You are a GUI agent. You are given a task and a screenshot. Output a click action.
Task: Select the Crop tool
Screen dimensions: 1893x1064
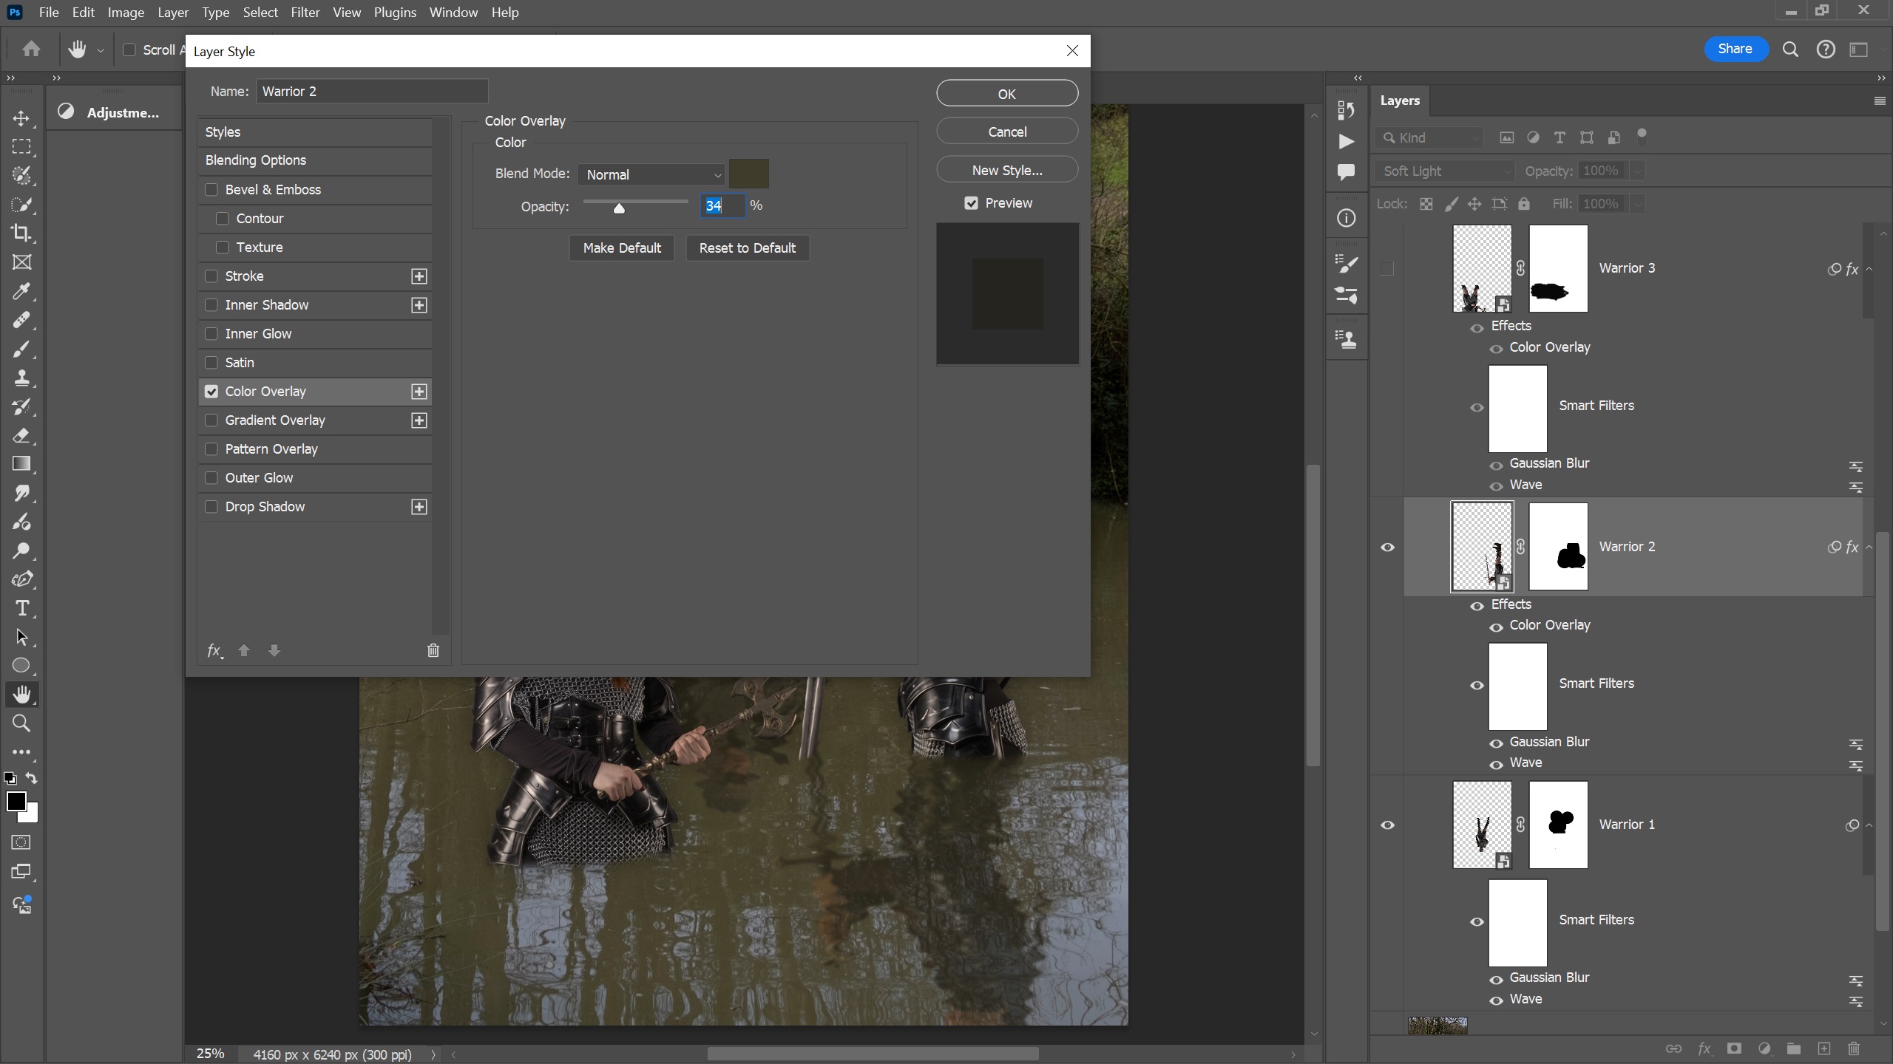coord(21,233)
